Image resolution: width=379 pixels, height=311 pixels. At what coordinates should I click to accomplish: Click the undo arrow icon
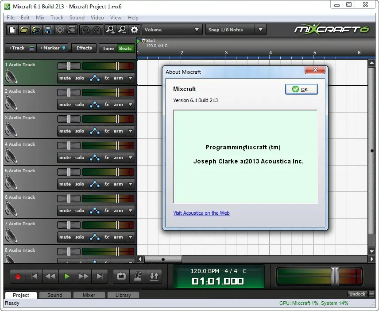coord(85,30)
